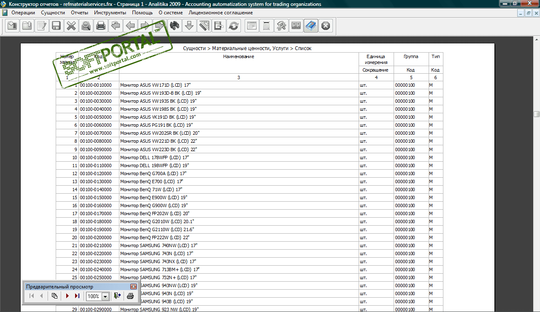The height and width of the screenshot is (312, 540).
Task: Select row Монитор DELL 178WFP (LCD) 17"
Action: pos(250,157)
